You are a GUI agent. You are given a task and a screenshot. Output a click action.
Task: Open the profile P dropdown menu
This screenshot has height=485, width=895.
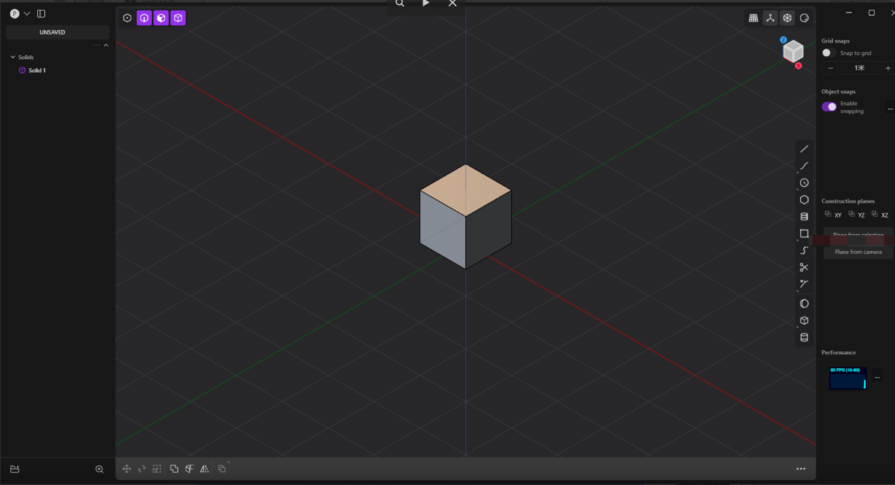click(x=20, y=14)
